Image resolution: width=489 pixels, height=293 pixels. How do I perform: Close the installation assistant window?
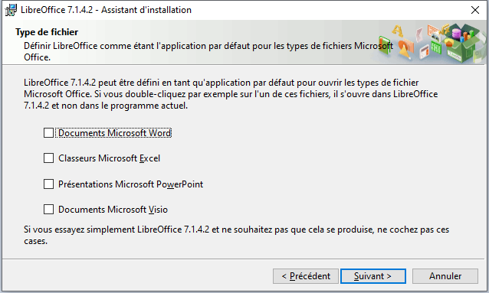[x=475, y=10]
